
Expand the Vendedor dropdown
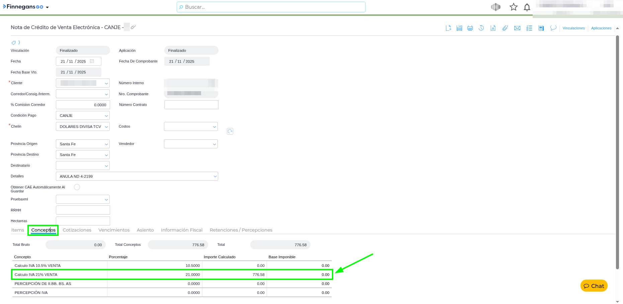click(x=191, y=144)
